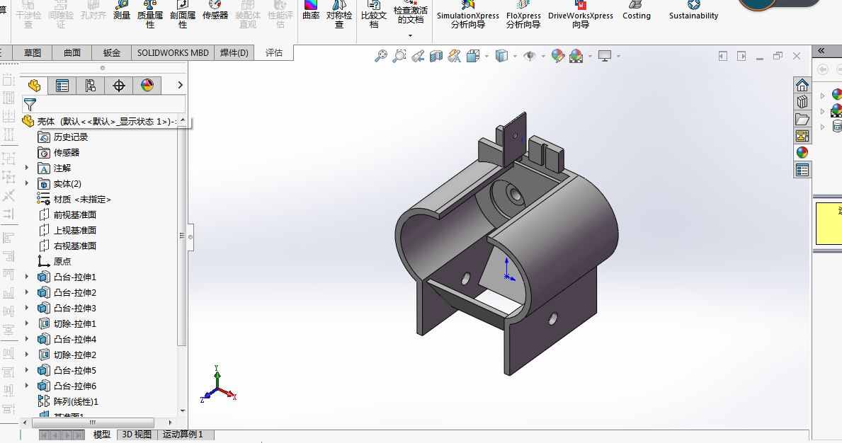Expand the 切除-拉伸1 feature
The height and width of the screenshot is (443, 842).
(27, 323)
